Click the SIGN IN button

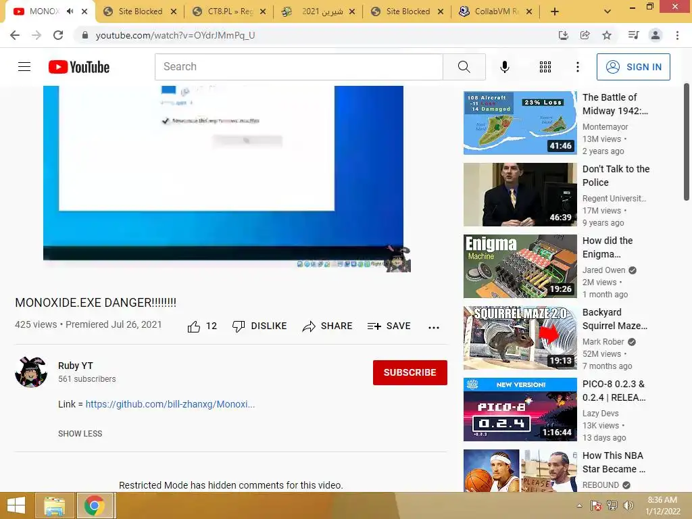(633, 67)
